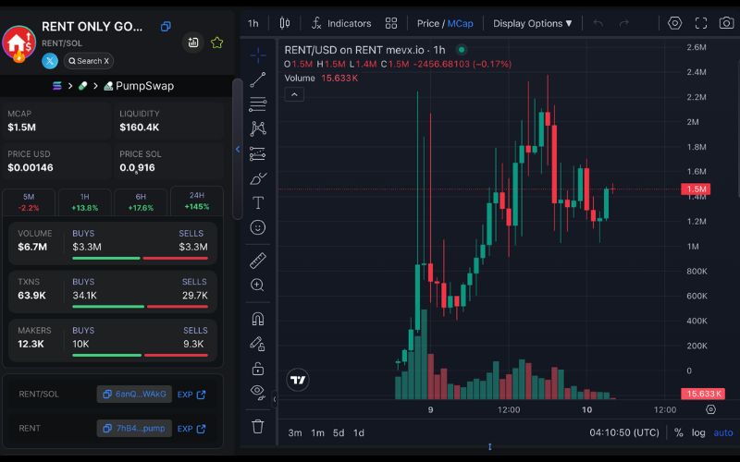Image resolution: width=740 pixels, height=462 pixels.
Task: Select the ruler measure tool
Action: 258,261
